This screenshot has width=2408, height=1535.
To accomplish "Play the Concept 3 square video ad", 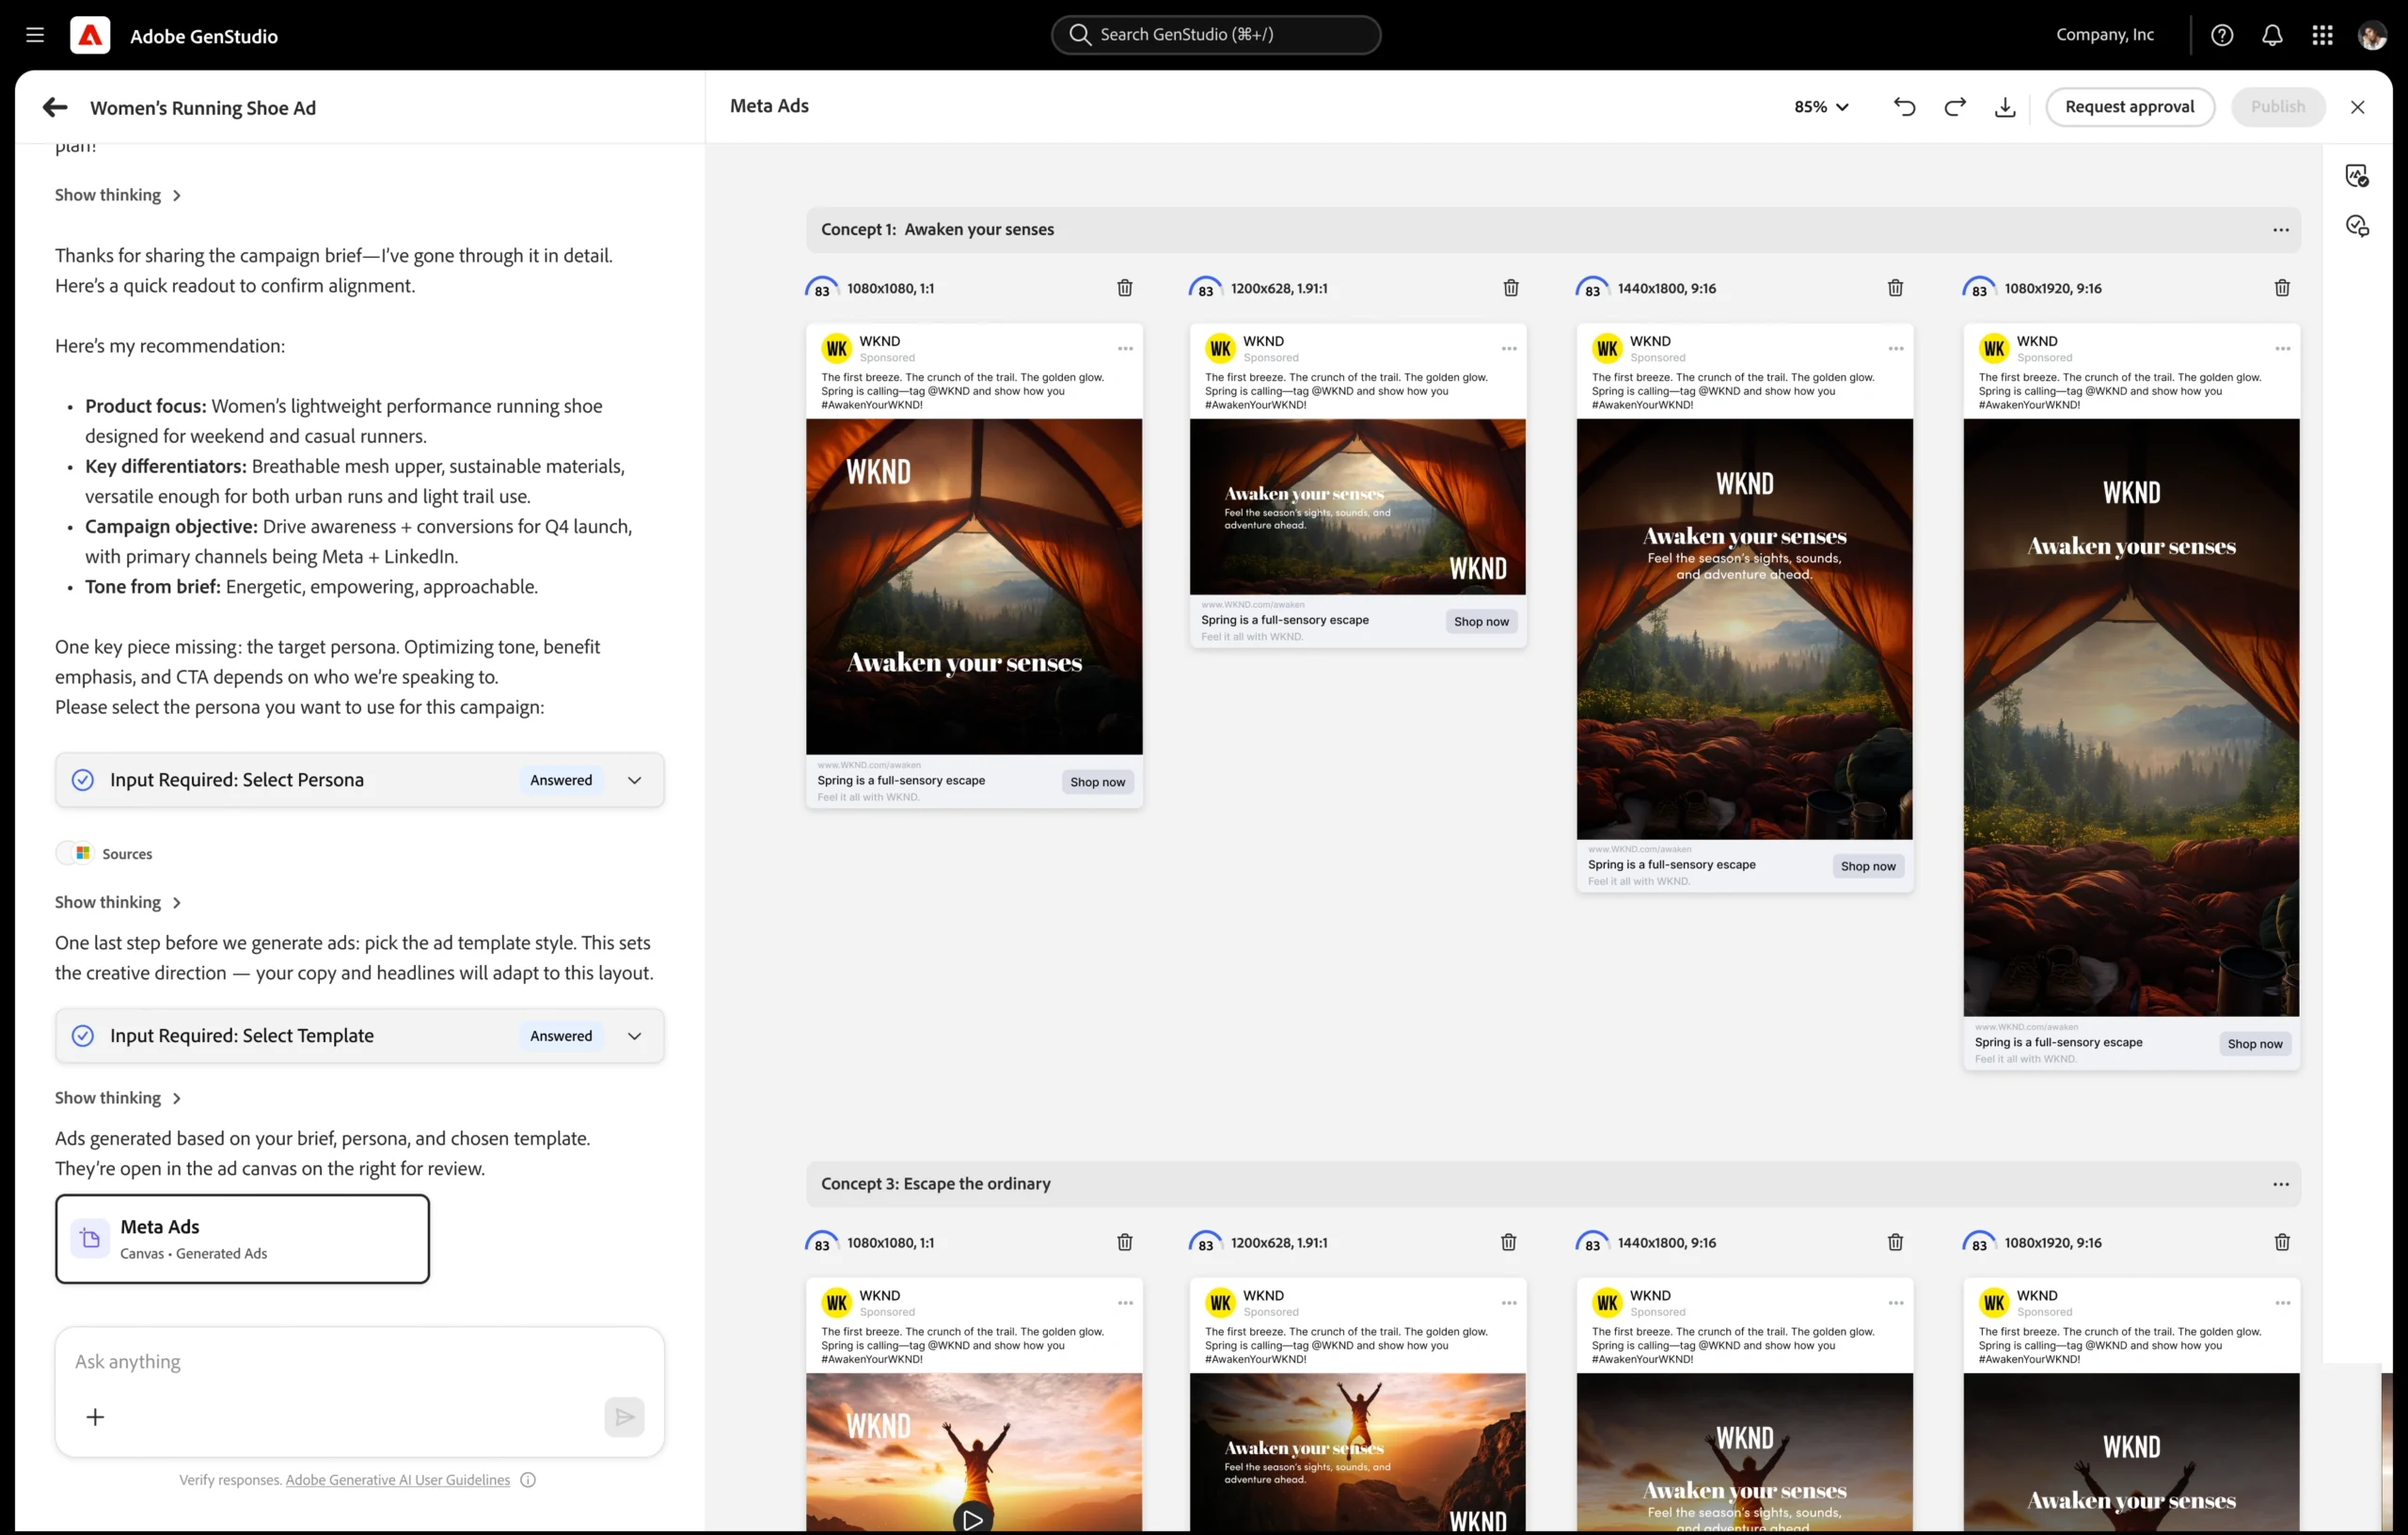I will point(972,1520).
